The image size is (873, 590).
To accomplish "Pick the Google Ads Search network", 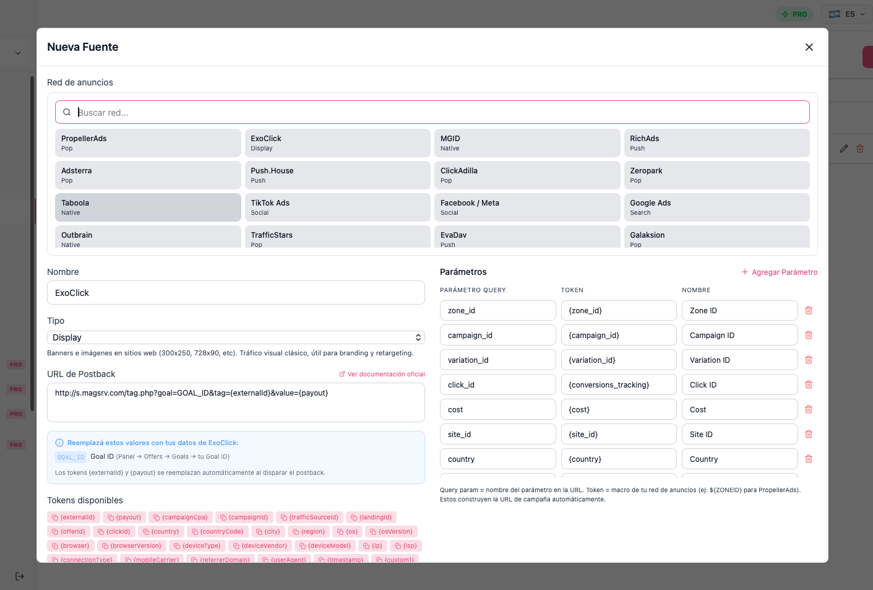I will (717, 207).
